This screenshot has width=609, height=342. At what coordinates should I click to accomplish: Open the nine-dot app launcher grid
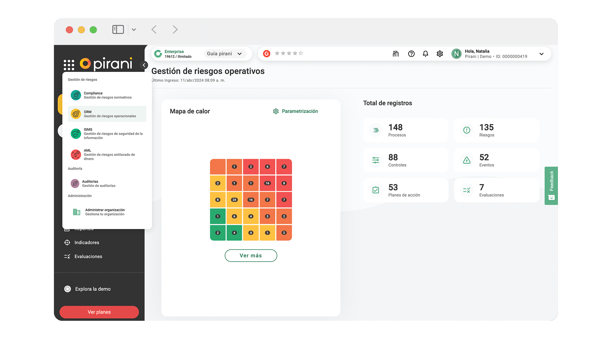pos(69,65)
